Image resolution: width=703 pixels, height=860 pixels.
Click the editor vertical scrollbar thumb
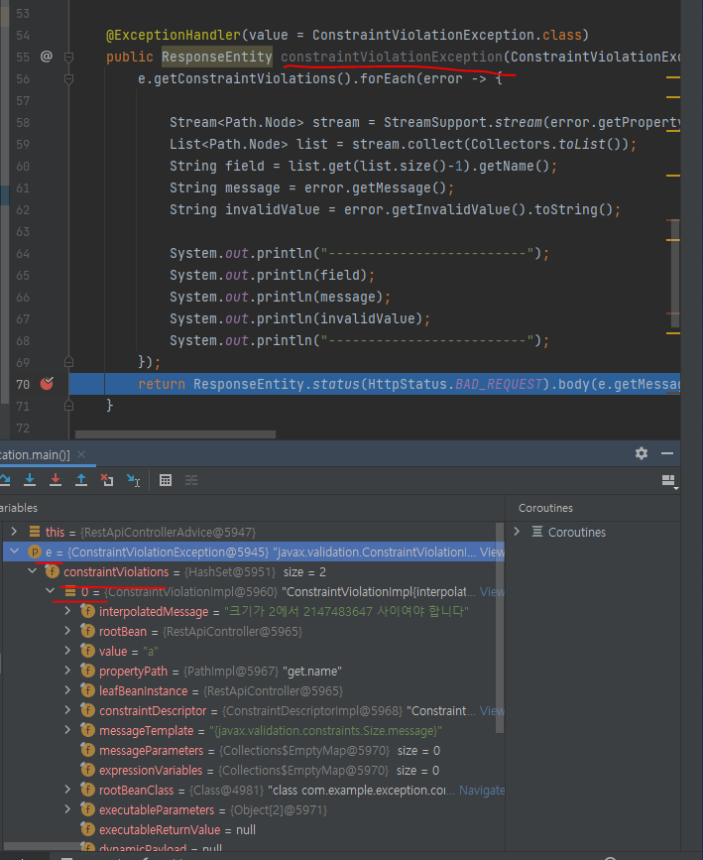tap(675, 273)
